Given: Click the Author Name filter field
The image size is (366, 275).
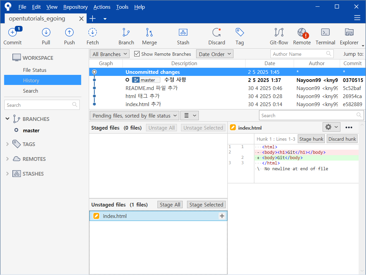Looking at the screenshot, I should click(x=302, y=54).
